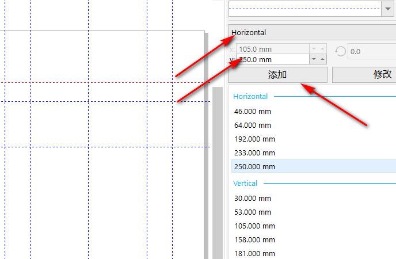Click the y position field showing 250.0 mm
The height and width of the screenshot is (259, 396).
pos(272,59)
